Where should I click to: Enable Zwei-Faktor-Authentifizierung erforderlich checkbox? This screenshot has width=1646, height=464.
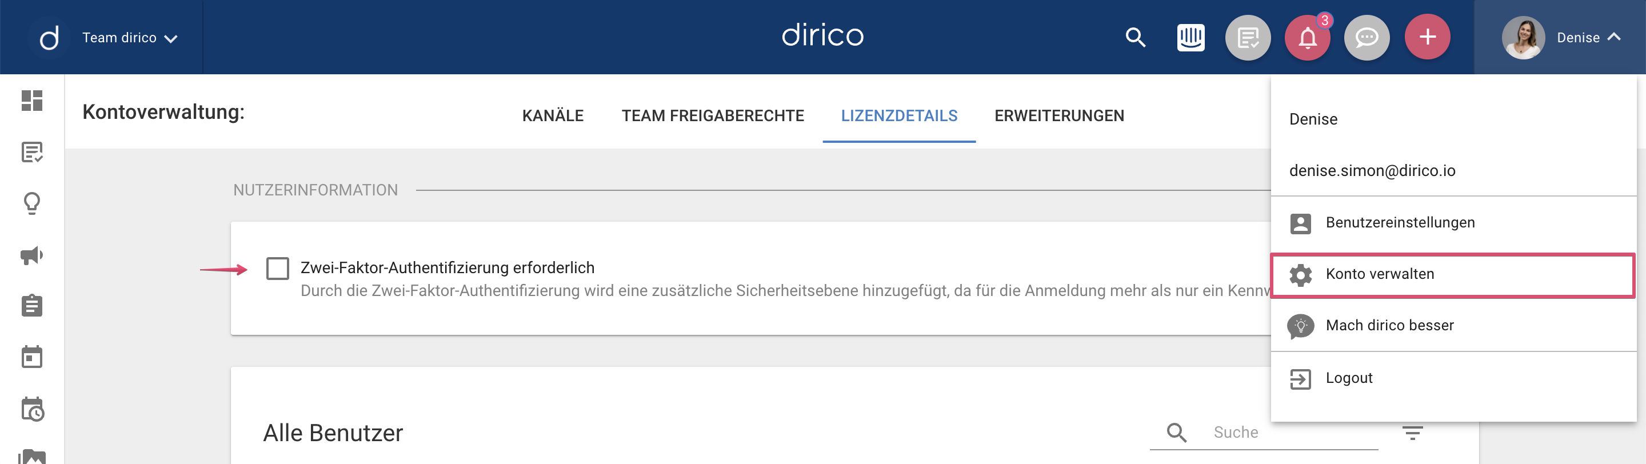(277, 269)
